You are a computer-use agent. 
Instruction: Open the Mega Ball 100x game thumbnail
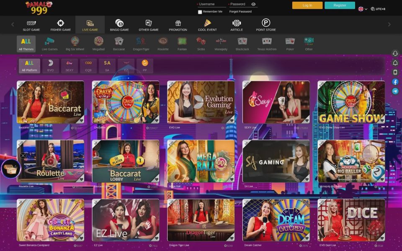201,161
